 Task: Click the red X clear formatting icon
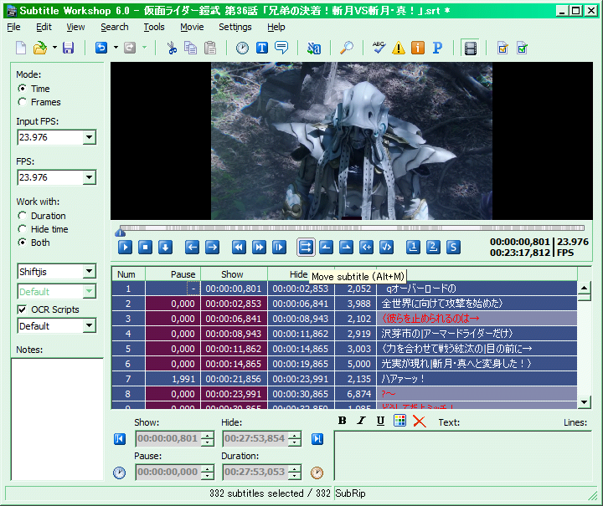click(x=420, y=422)
